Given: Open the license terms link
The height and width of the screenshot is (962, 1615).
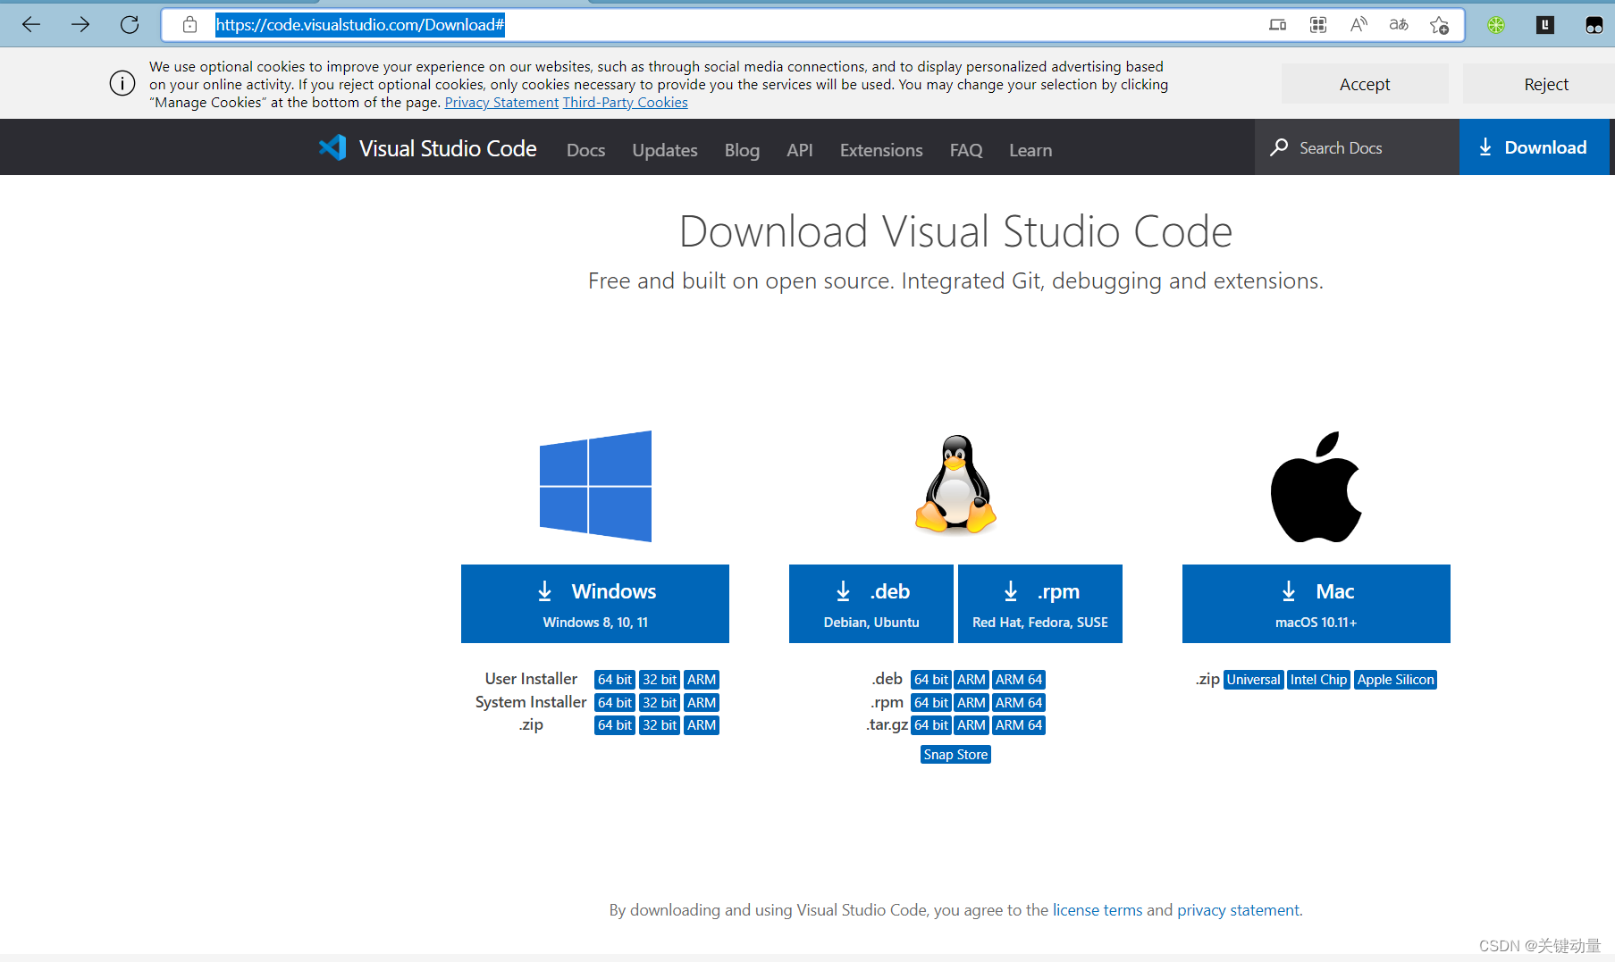Looking at the screenshot, I should pos(1098,910).
